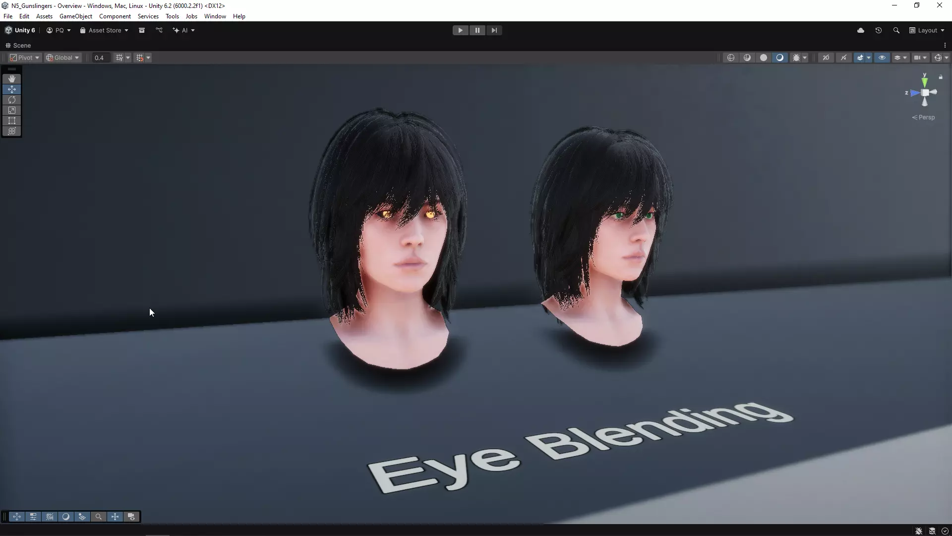
Task: Open Undo History with clock icon
Action: [x=878, y=30]
